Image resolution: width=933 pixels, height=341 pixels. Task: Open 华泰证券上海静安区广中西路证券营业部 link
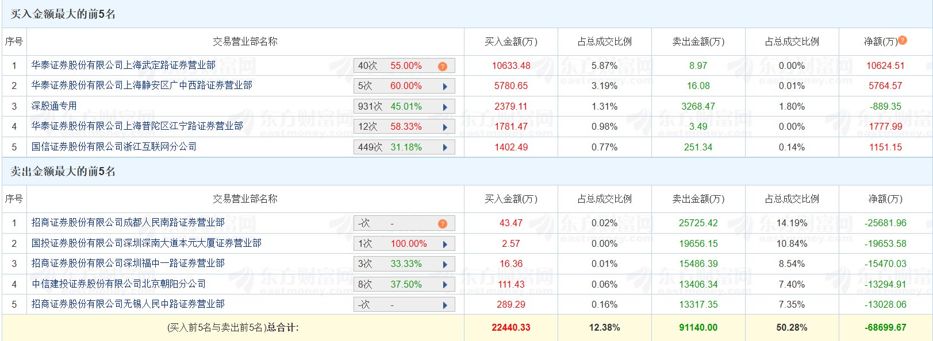[142, 86]
